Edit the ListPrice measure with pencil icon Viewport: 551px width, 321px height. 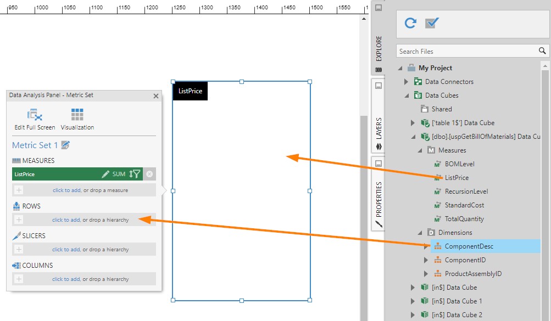pos(106,174)
